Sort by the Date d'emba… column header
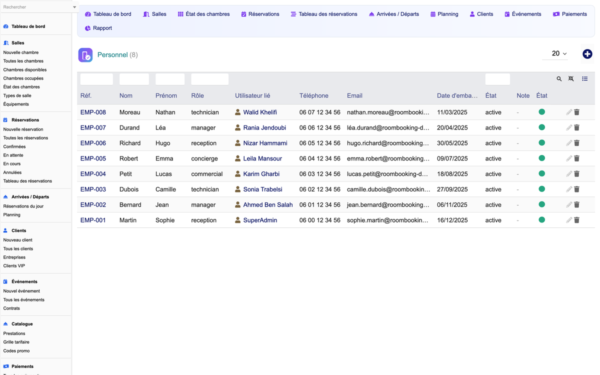This screenshot has width=600, height=375. pyautogui.click(x=457, y=95)
